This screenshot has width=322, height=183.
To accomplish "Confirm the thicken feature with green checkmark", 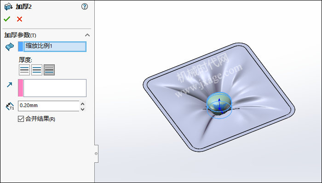I will coord(7,19).
